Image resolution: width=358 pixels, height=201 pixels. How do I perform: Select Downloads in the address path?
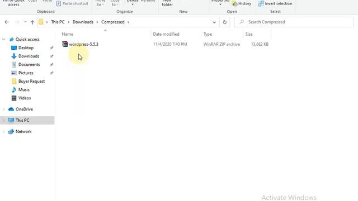click(83, 22)
